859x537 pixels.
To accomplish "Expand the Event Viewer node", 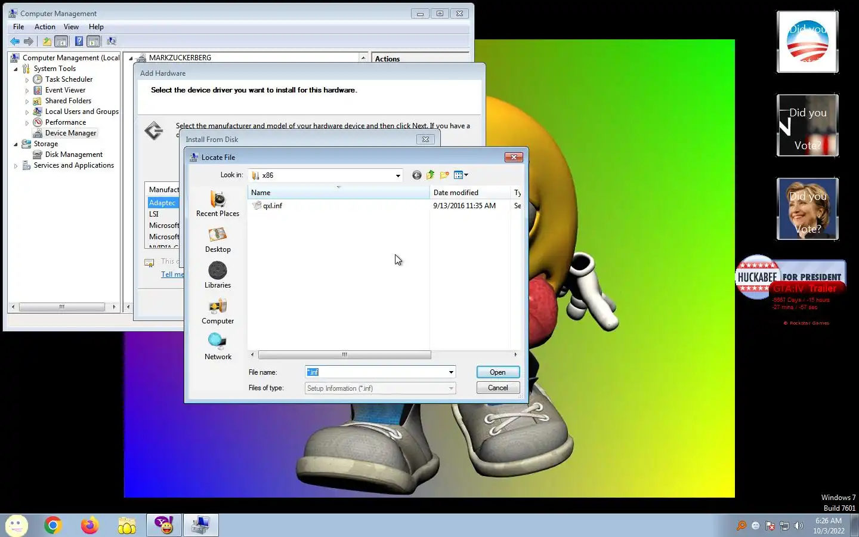I will pos(27,90).
